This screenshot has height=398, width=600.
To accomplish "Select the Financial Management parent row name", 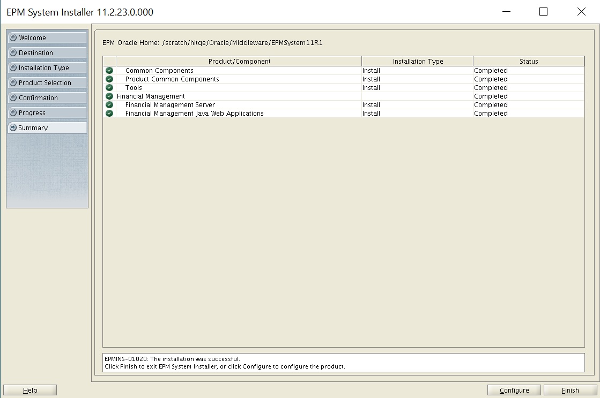I will click(x=151, y=96).
